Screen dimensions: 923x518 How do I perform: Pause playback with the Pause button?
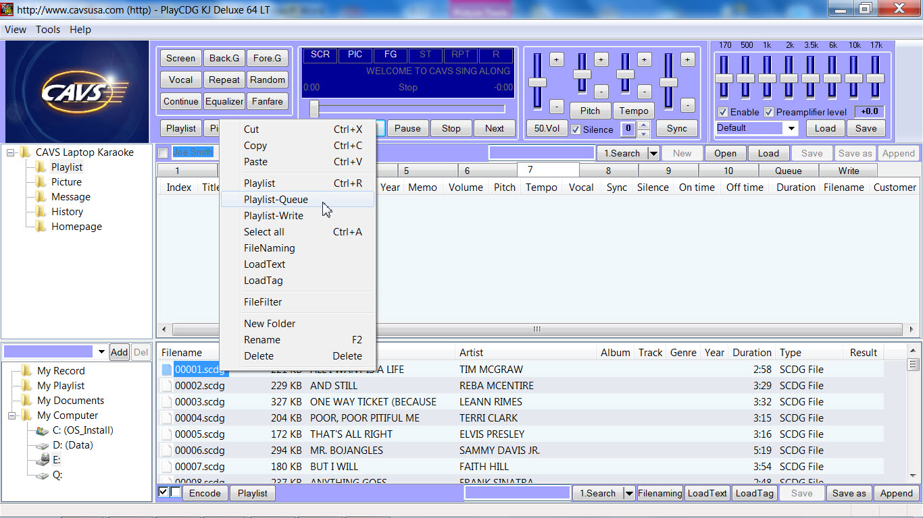click(407, 128)
